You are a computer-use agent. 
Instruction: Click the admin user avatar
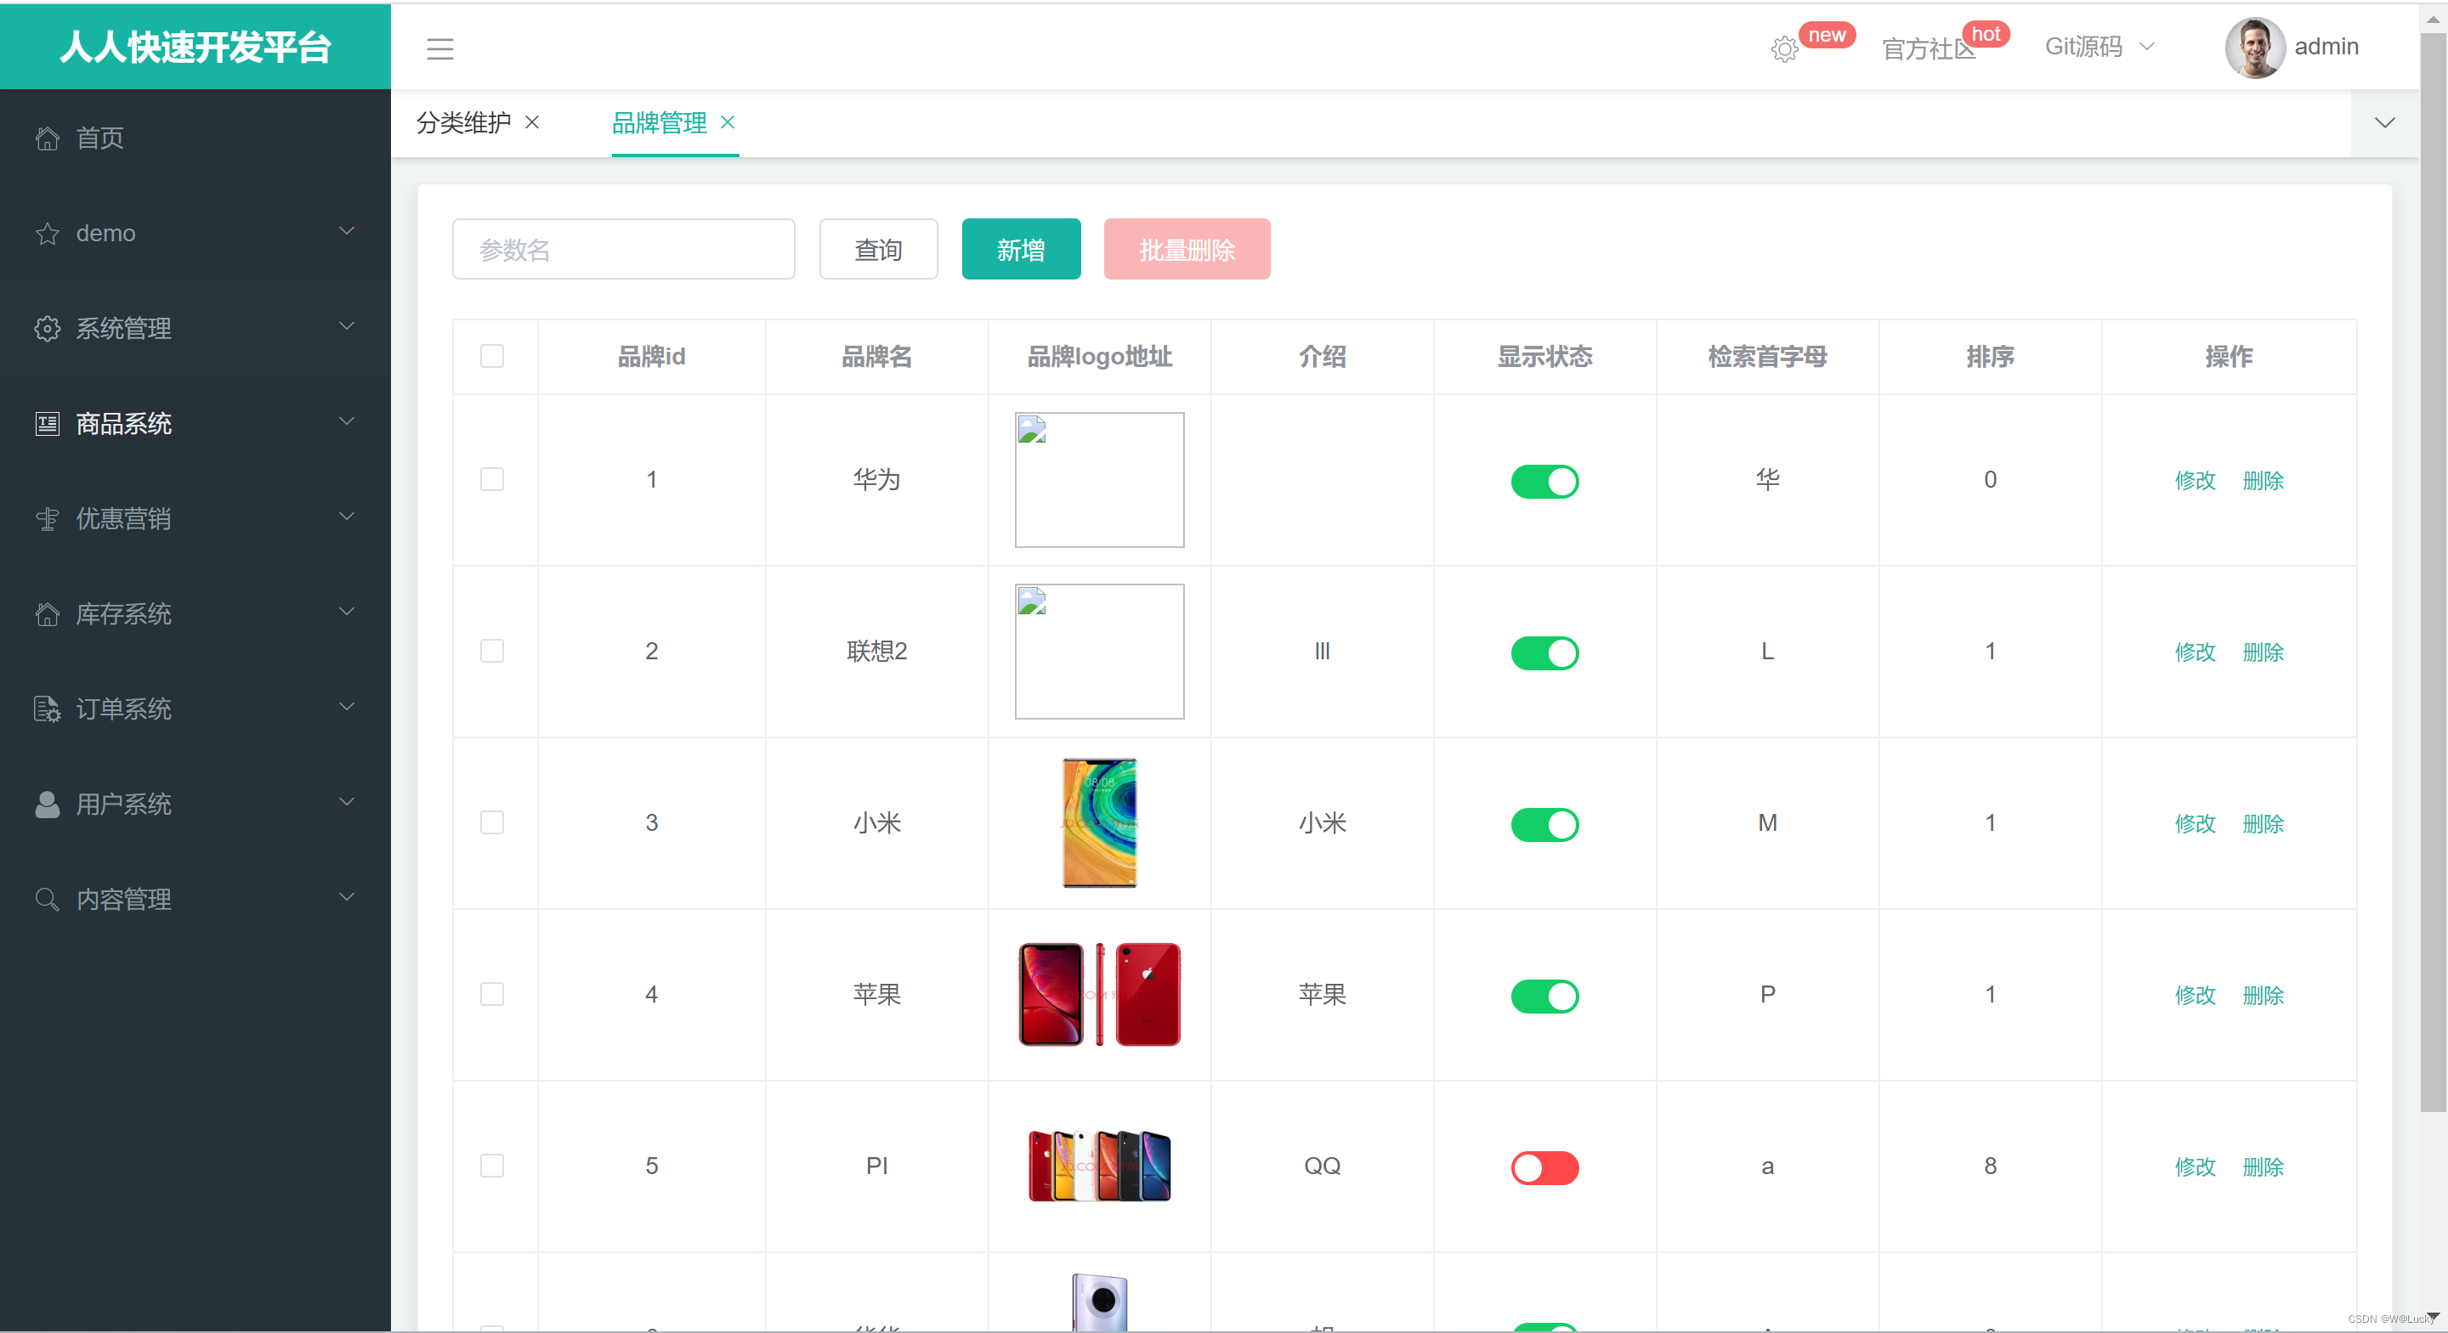[x=2254, y=48]
